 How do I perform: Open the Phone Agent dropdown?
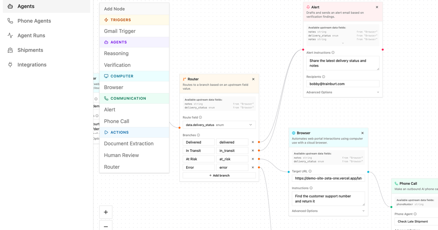[416, 222]
